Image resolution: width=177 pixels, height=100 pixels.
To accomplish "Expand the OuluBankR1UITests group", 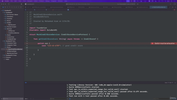I will pos(3,55).
